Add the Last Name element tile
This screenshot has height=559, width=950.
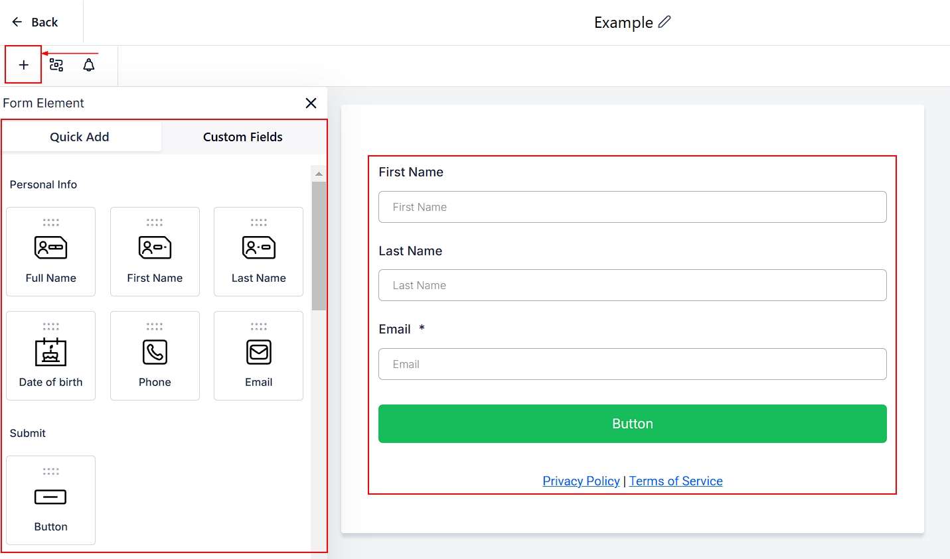[258, 251]
